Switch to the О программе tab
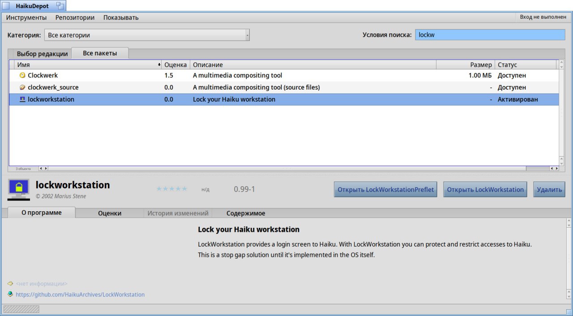Image resolution: width=573 pixels, height=316 pixels. [x=42, y=212]
